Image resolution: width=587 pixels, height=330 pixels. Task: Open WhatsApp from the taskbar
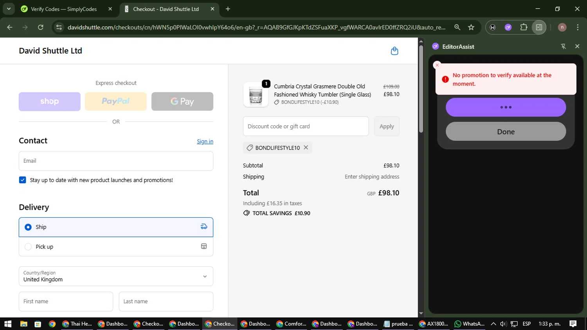click(470, 324)
